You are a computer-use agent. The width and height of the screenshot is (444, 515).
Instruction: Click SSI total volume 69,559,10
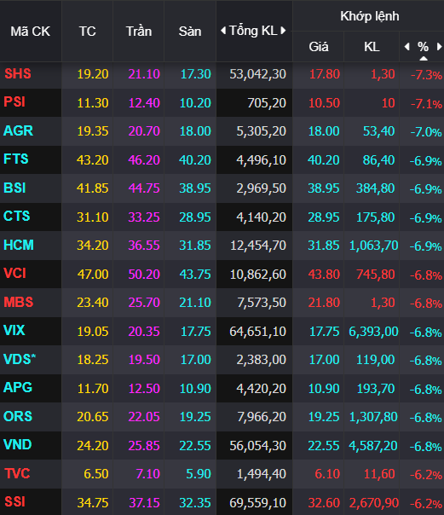(257, 503)
